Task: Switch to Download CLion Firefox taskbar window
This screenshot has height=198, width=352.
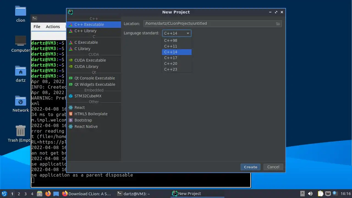Action: (87, 194)
